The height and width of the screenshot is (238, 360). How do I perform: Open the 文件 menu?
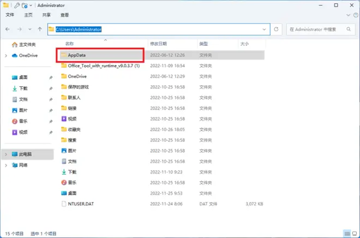click(x=10, y=15)
